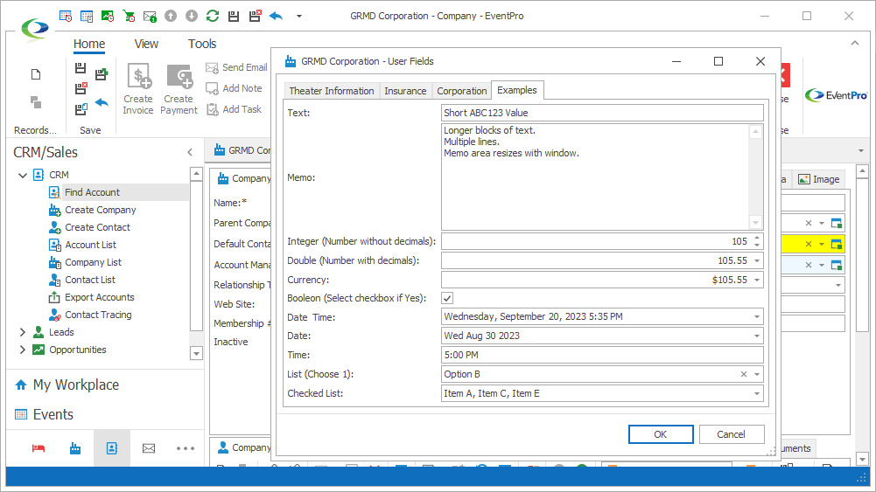Expand the Opportunities tree node
Image resolution: width=876 pixels, height=492 pixels.
click(23, 350)
